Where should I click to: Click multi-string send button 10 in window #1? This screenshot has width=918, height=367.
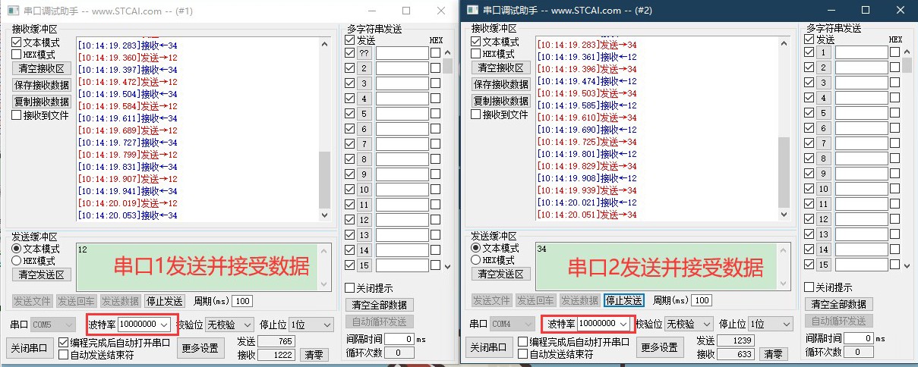pyautogui.click(x=364, y=190)
